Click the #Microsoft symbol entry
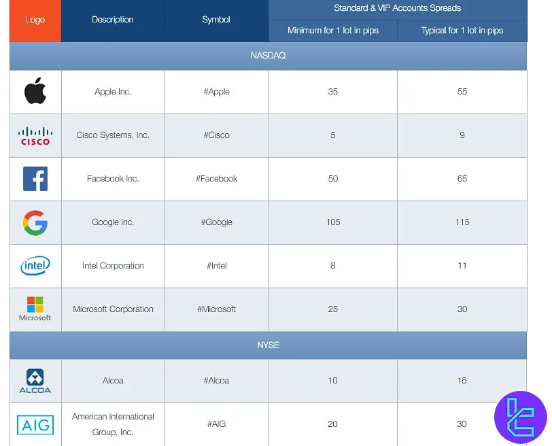The width and height of the screenshot is (552, 446). (216, 309)
